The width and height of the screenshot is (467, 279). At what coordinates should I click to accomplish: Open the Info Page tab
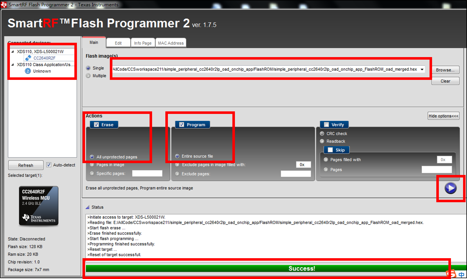(x=143, y=43)
